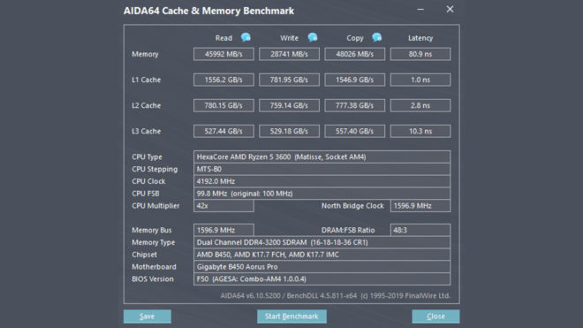The image size is (583, 328).
Task: Click the AIDA64 Cache & Memory Benchmark title
Action: (209, 11)
